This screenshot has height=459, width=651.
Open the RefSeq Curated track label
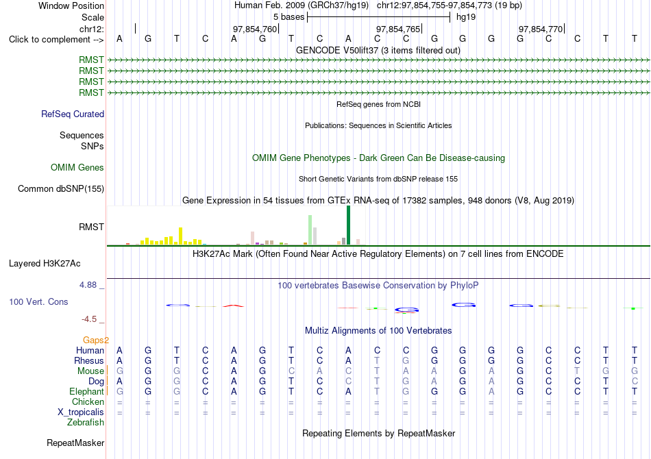click(x=72, y=114)
